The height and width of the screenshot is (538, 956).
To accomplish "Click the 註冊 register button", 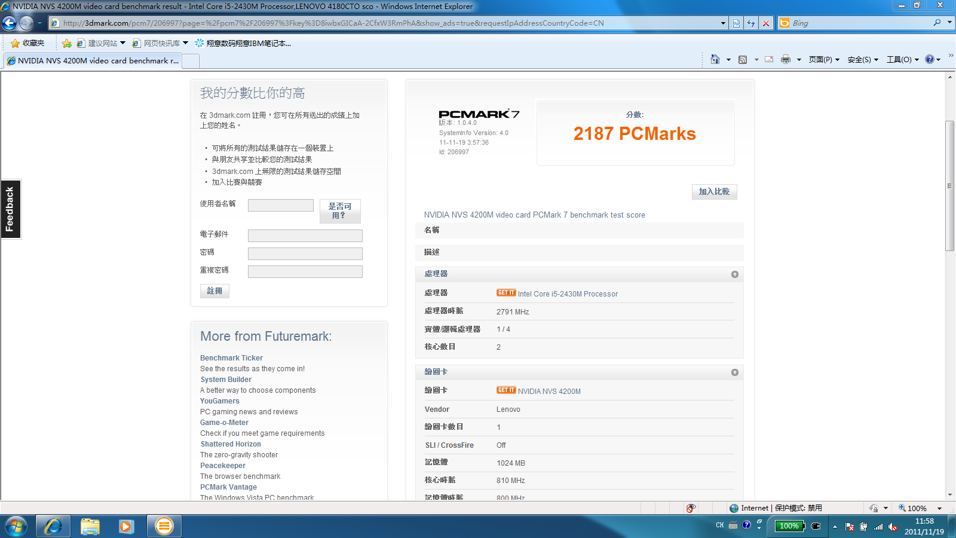I will [x=215, y=291].
